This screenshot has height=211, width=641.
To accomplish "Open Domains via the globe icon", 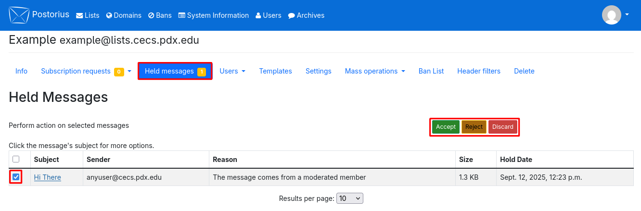I will tap(109, 15).
